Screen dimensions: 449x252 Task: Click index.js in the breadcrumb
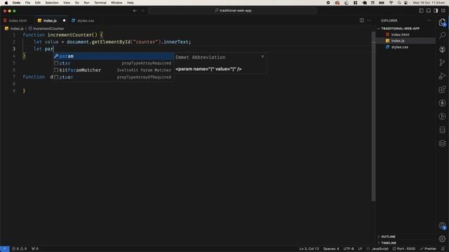17,29
